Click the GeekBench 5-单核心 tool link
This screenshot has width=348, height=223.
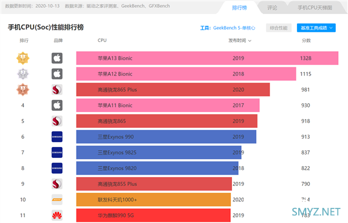tap(234, 28)
